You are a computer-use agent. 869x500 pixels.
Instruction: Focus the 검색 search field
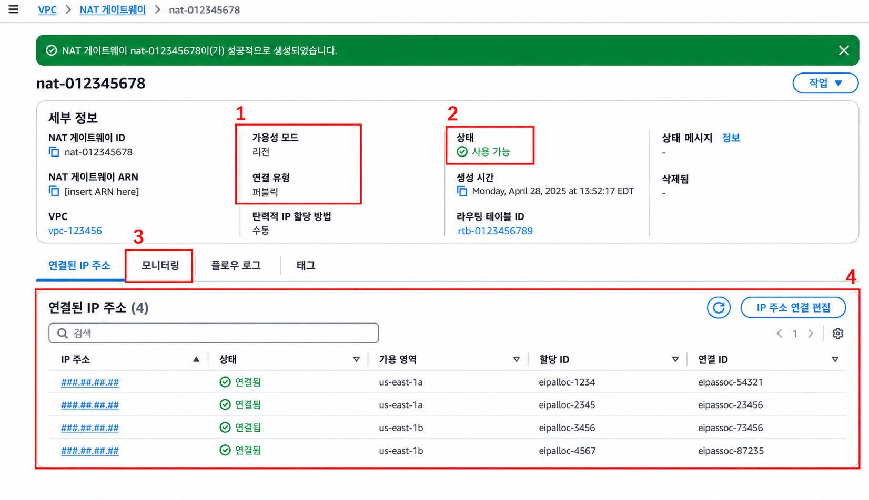point(214,334)
